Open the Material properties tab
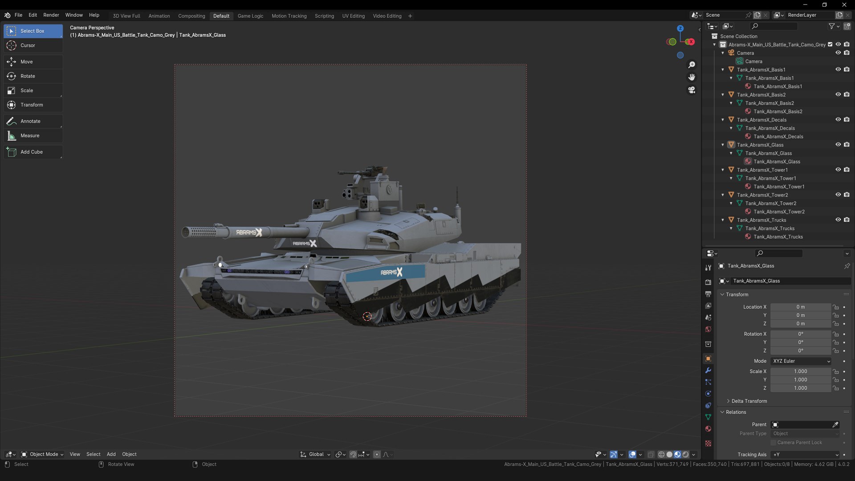 click(708, 429)
